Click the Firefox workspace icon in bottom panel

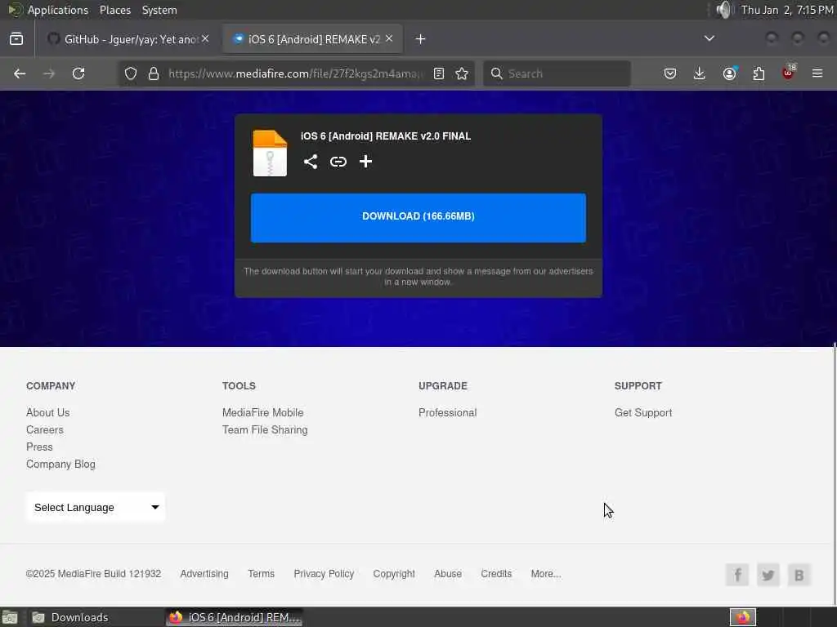(742, 617)
